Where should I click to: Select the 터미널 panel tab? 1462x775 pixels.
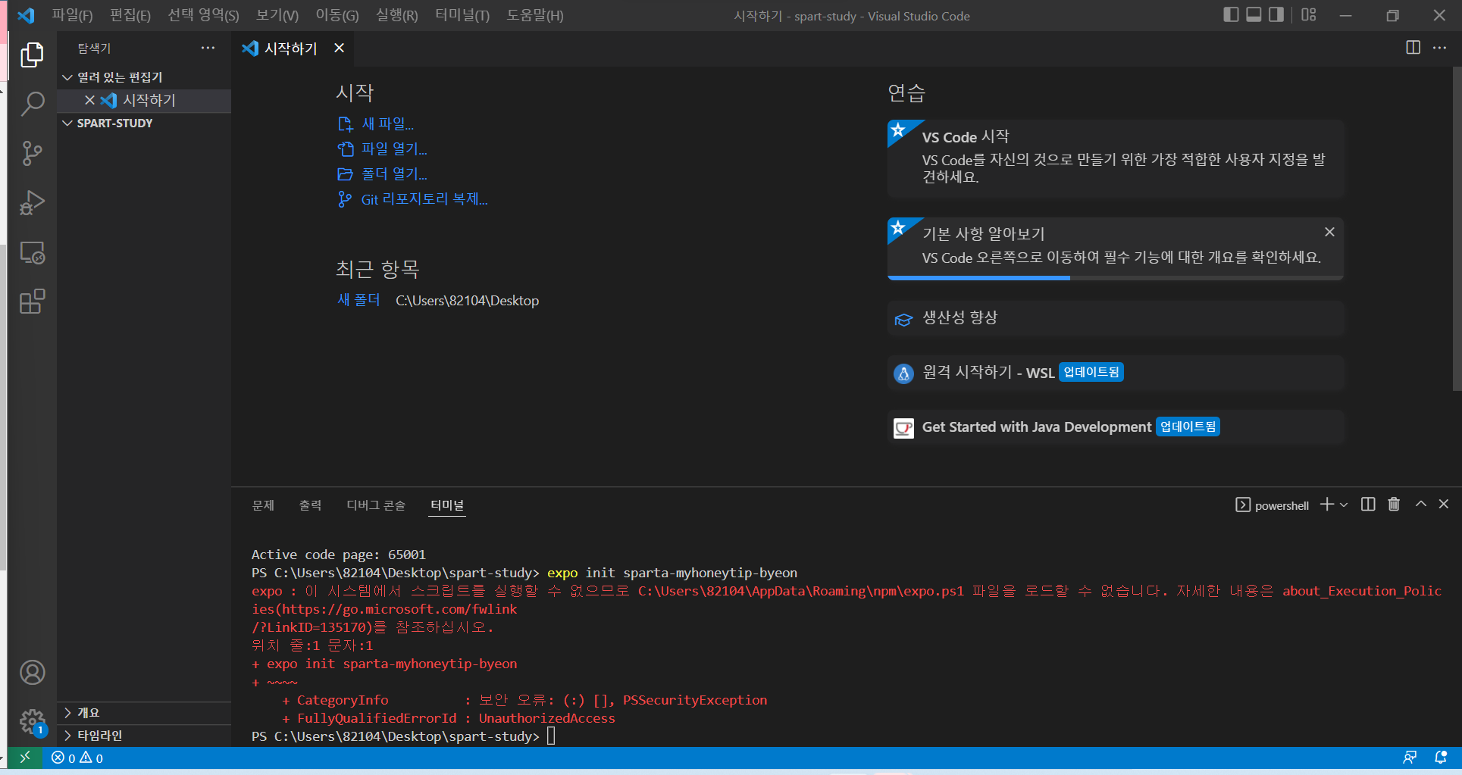[x=447, y=505]
